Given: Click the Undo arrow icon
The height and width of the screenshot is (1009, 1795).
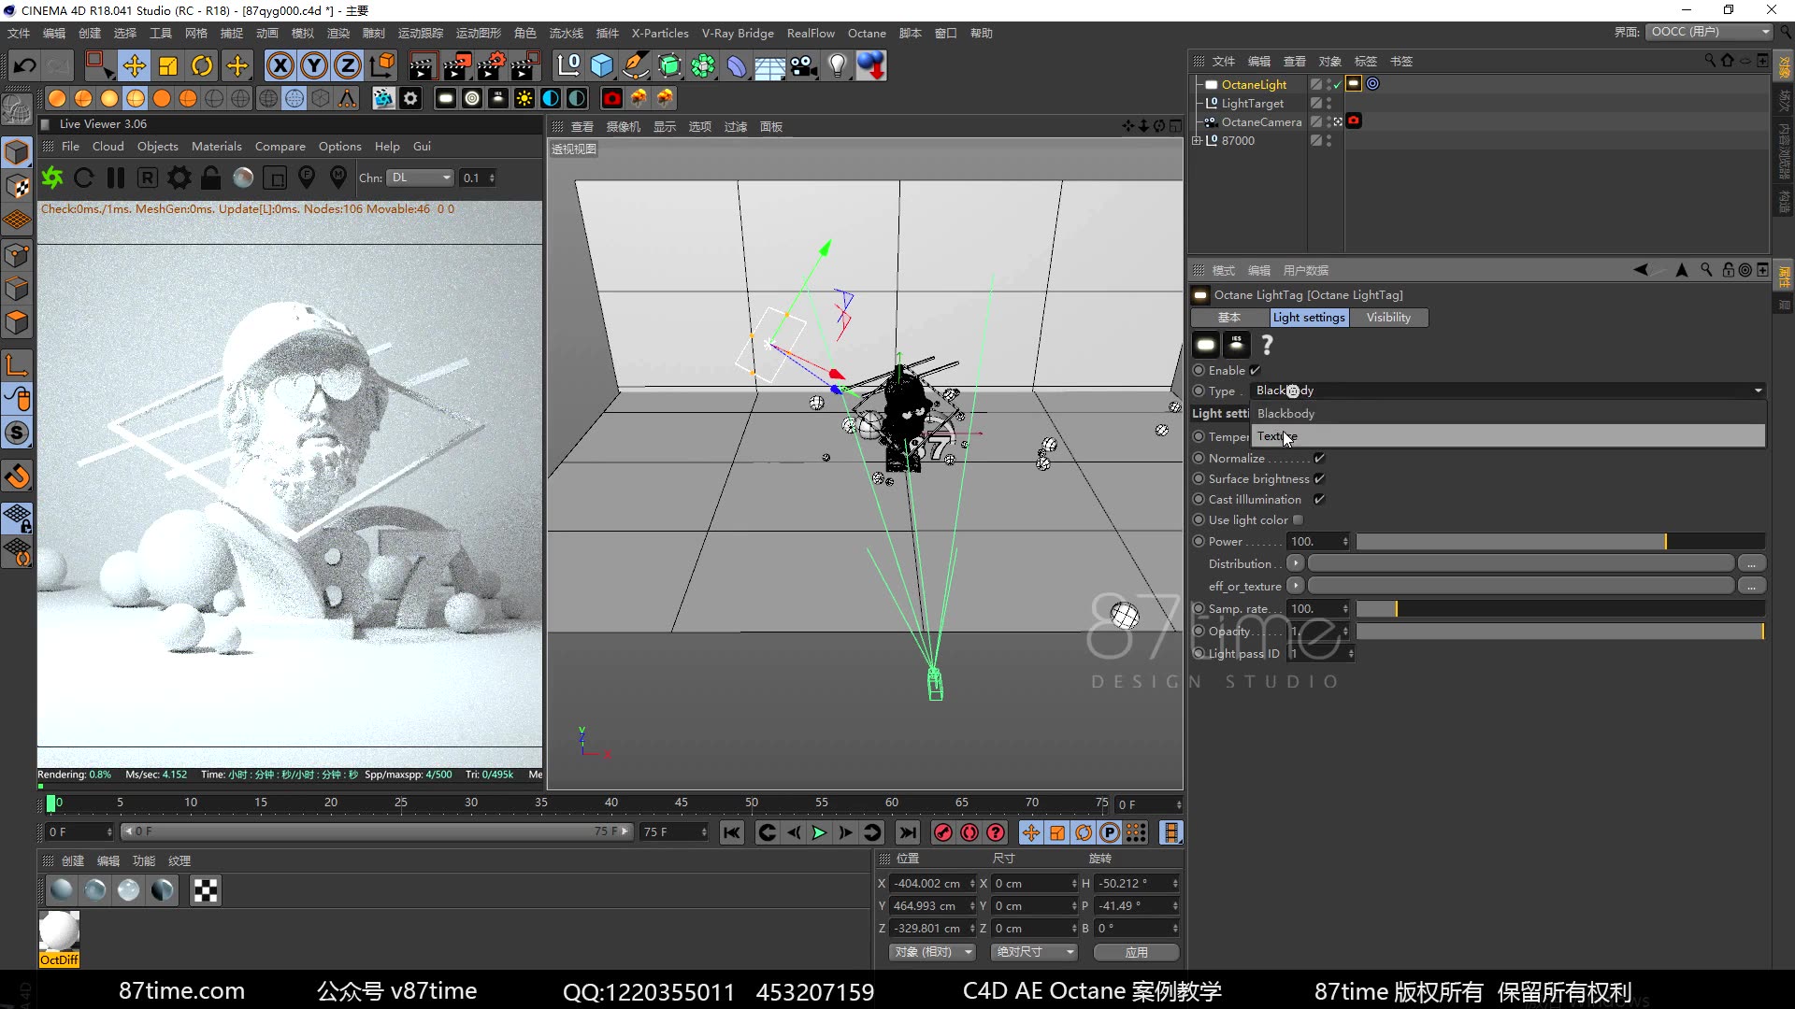Looking at the screenshot, I should click(25, 65).
